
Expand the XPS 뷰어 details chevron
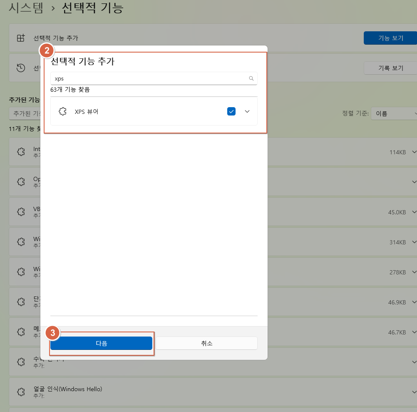tap(247, 111)
